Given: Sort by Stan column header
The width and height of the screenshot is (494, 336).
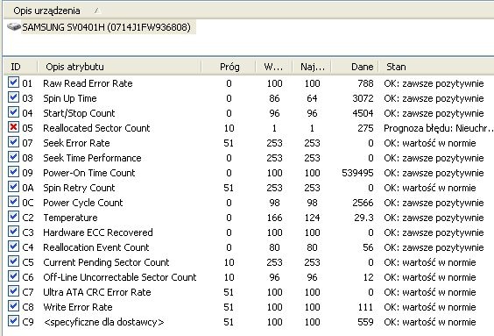Looking at the screenshot, I should point(396,67).
